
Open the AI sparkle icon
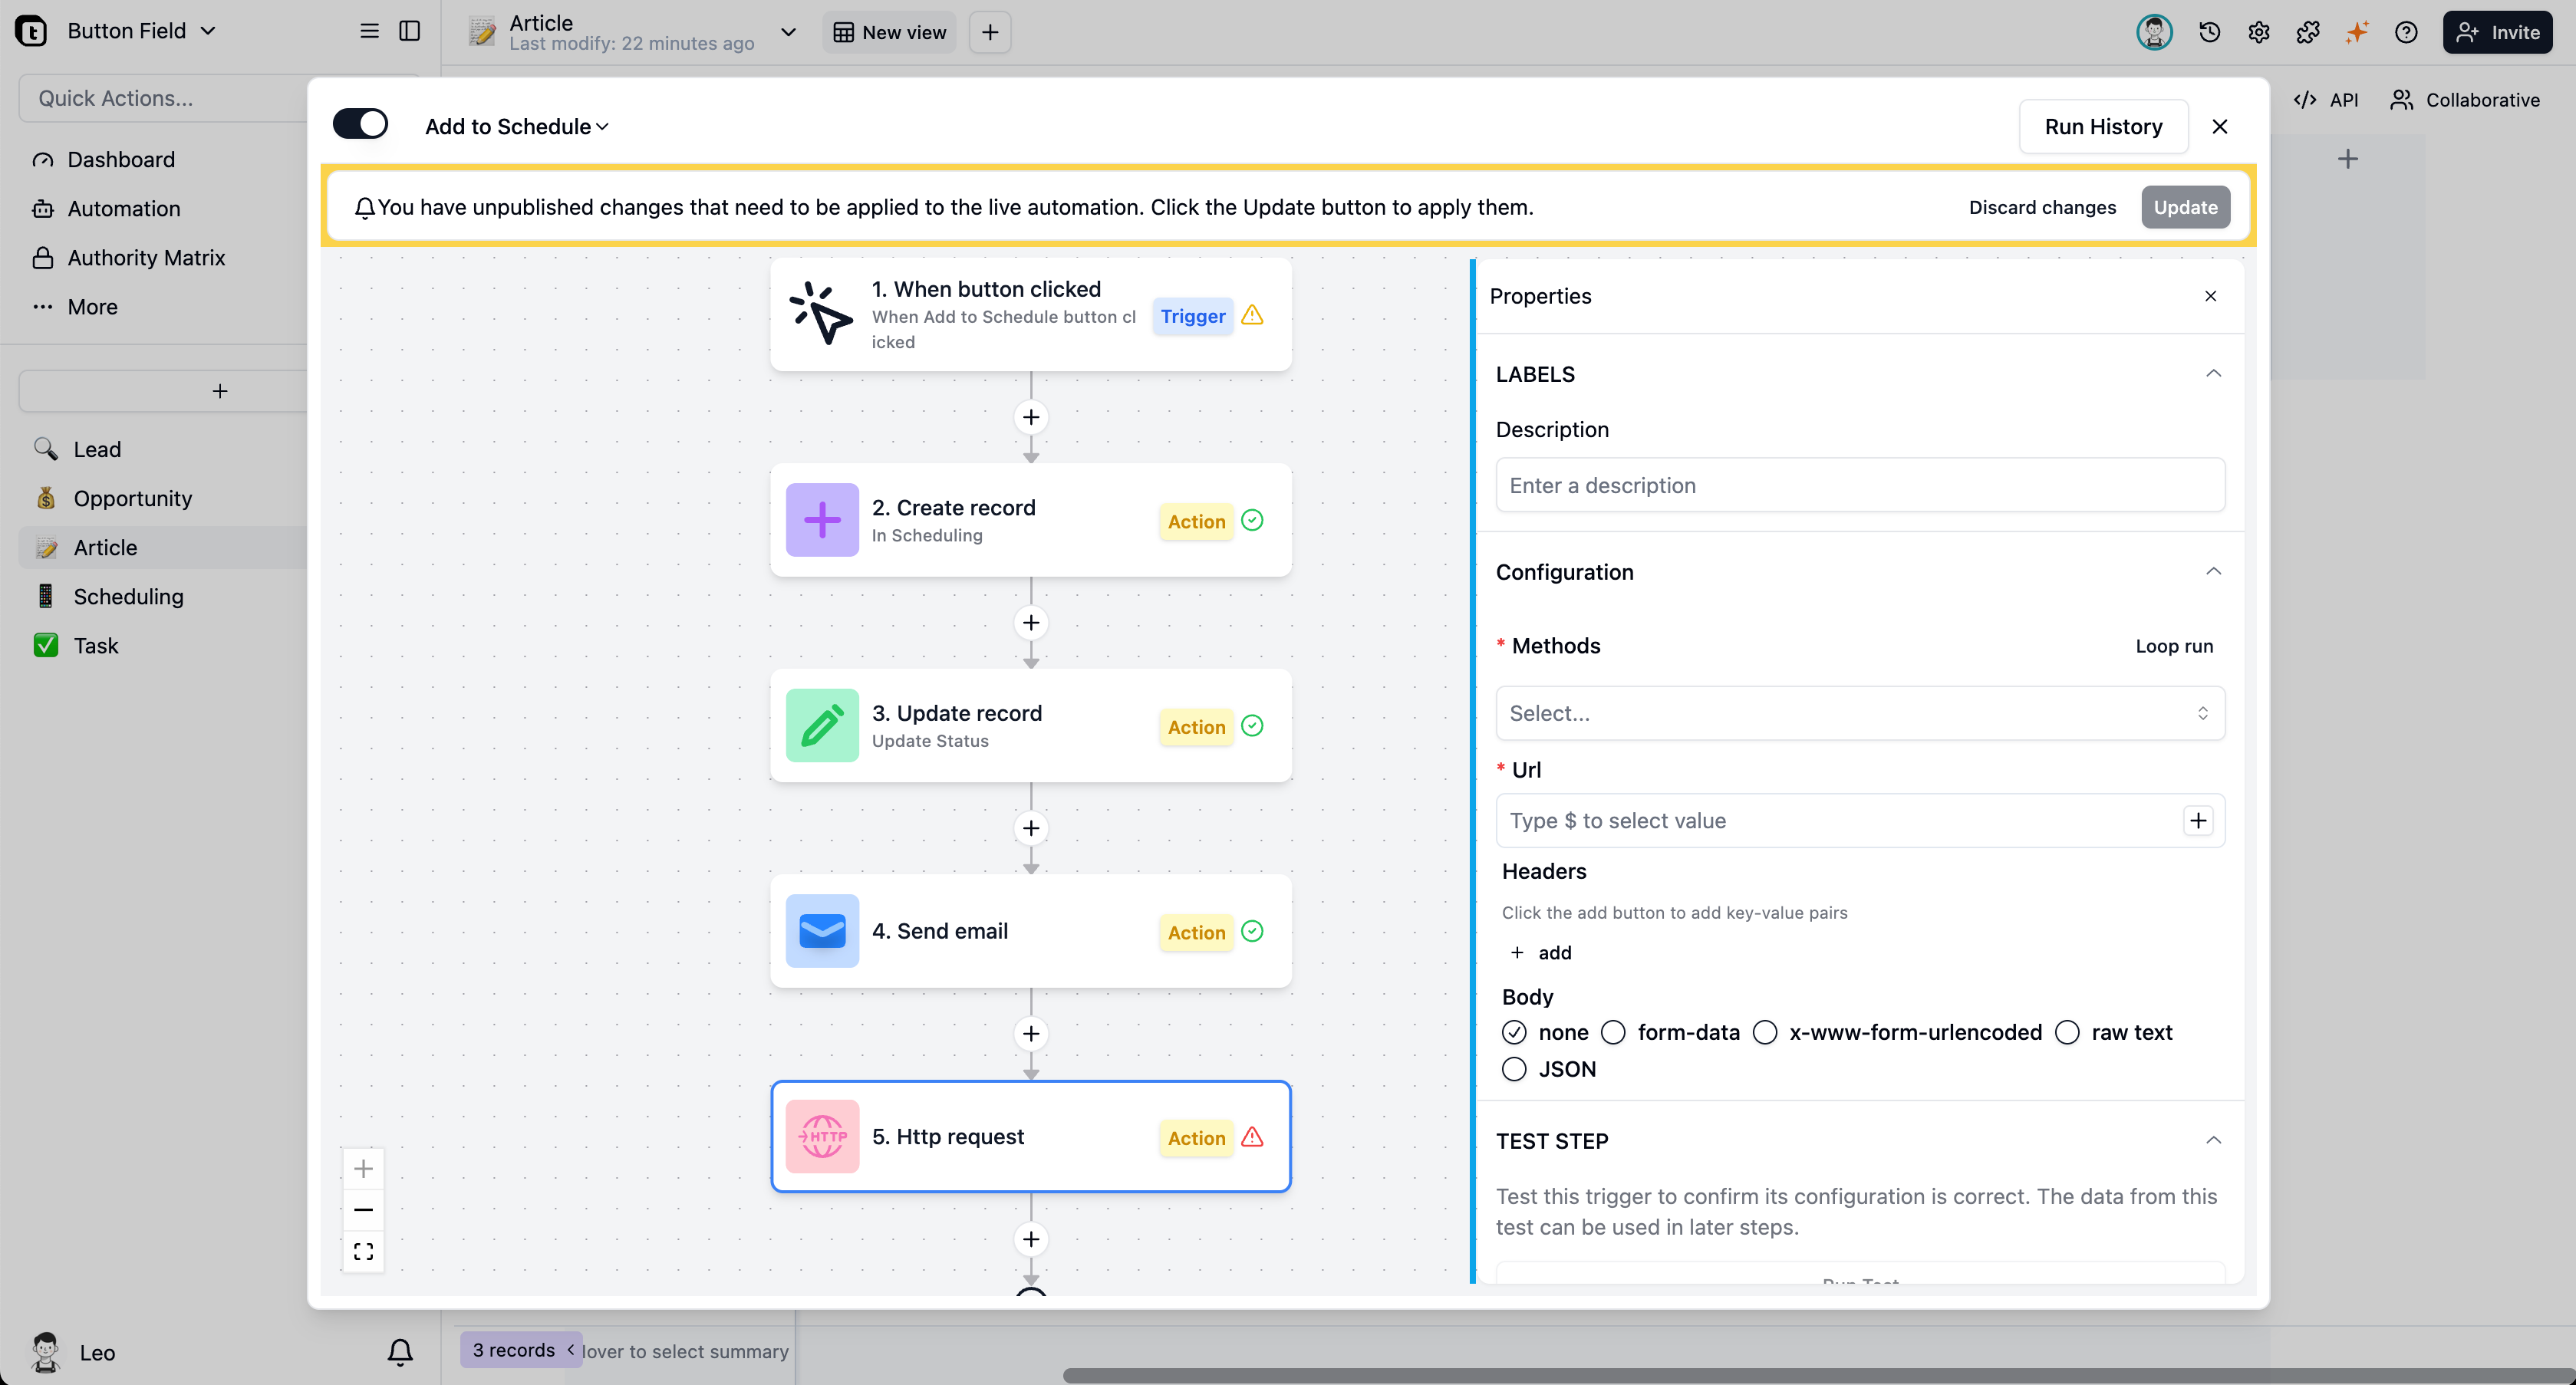coord(2356,32)
